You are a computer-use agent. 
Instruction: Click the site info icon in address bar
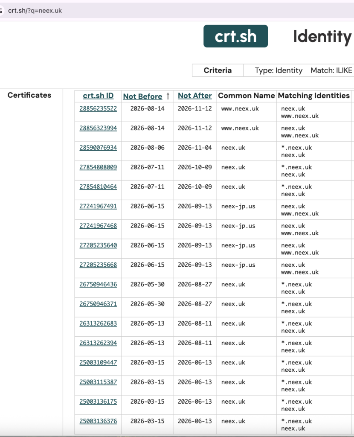1,11
